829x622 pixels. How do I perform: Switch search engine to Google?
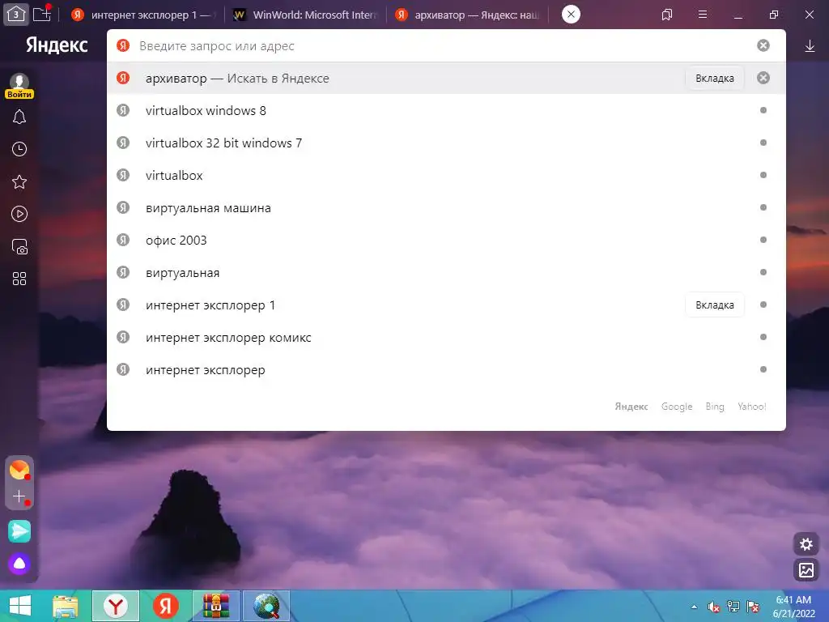tap(677, 407)
